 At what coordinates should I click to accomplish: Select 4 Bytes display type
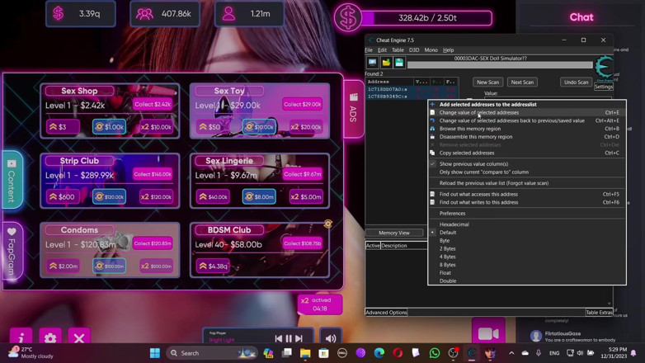pyautogui.click(x=527, y=257)
